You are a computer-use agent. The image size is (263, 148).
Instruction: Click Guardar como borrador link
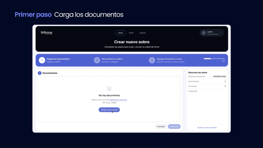click(x=207, y=128)
